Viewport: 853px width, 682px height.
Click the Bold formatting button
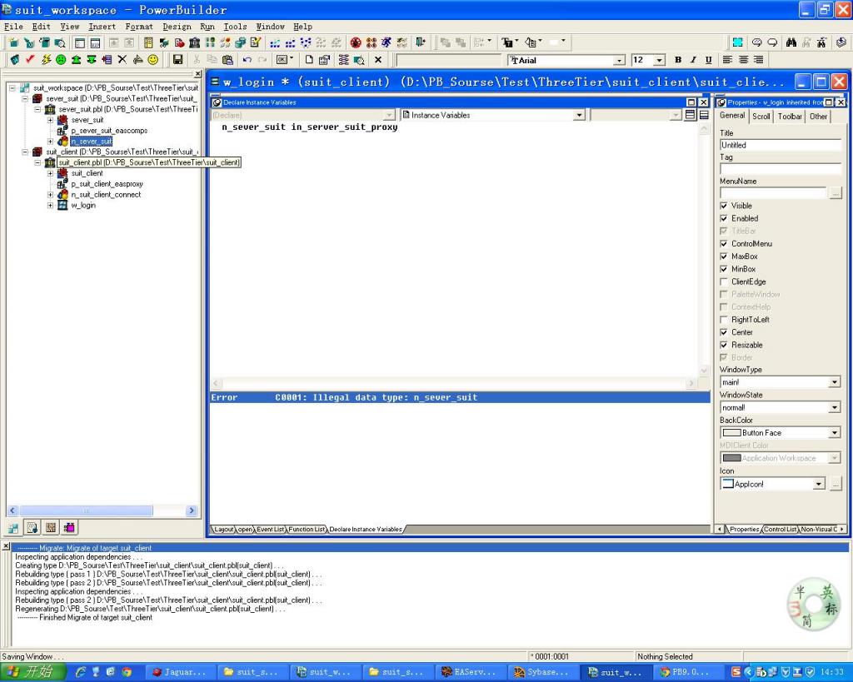[x=678, y=60]
